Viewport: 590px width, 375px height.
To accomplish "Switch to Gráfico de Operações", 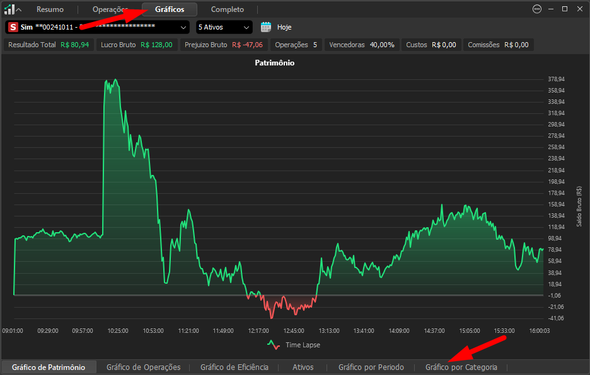I will click(143, 367).
